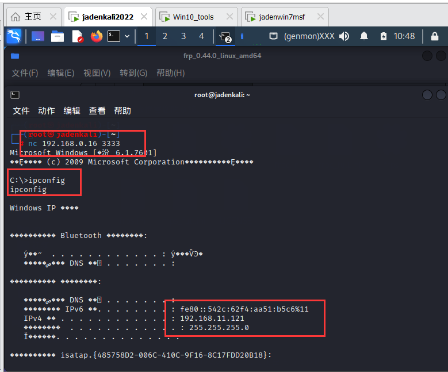The width and height of the screenshot is (448, 372).
Task: Launch Firefox from the panel
Action: [x=96, y=36]
